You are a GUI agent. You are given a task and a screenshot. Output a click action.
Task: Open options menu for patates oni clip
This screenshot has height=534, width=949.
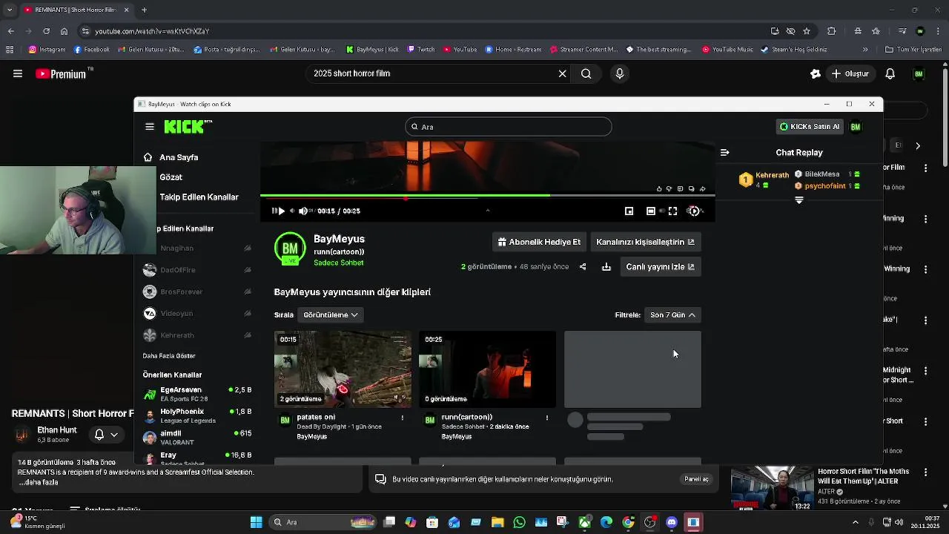coord(403,418)
